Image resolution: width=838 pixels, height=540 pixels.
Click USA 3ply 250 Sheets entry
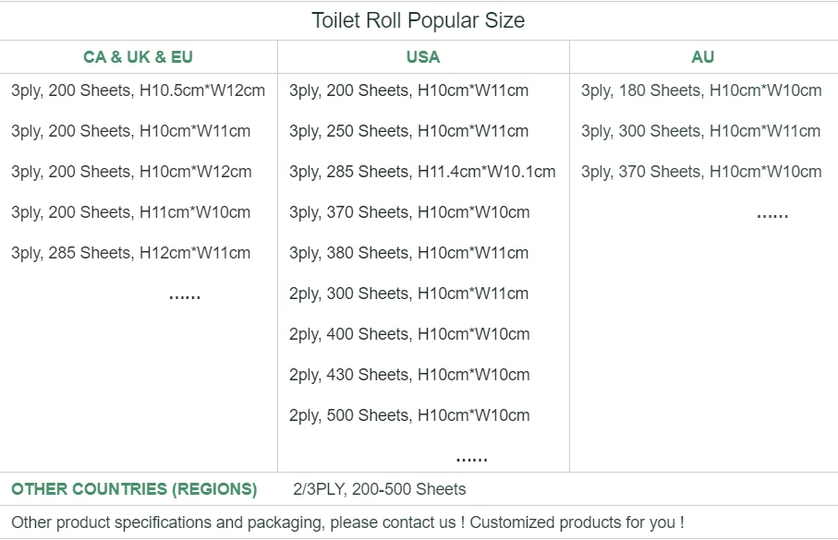408,131
